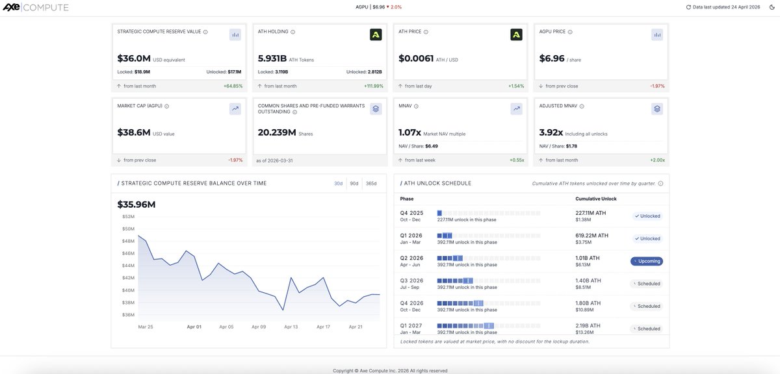Switch chart to 90d range

[x=354, y=183]
